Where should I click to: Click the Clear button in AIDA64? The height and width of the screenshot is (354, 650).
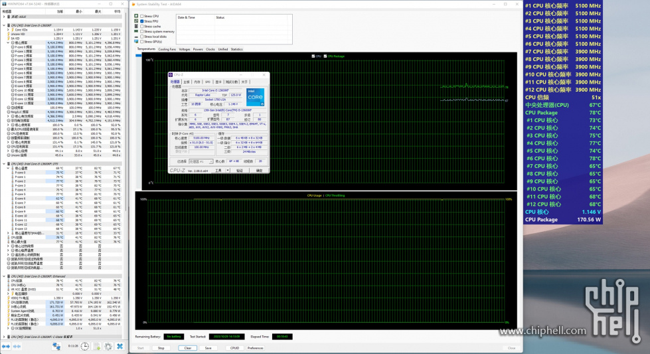[x=188, y=348]
